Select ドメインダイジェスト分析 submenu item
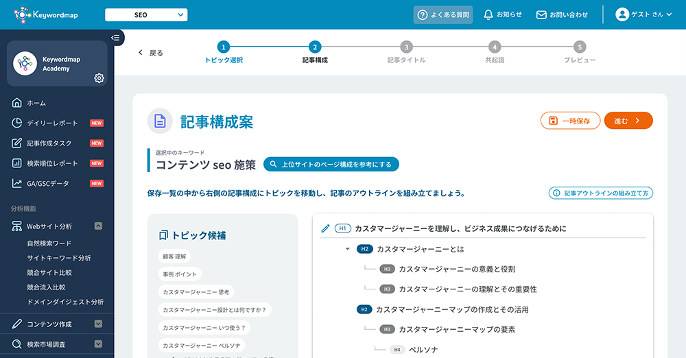Image resolution: width=686 pixels, height=358 pixels. [65, 302]
